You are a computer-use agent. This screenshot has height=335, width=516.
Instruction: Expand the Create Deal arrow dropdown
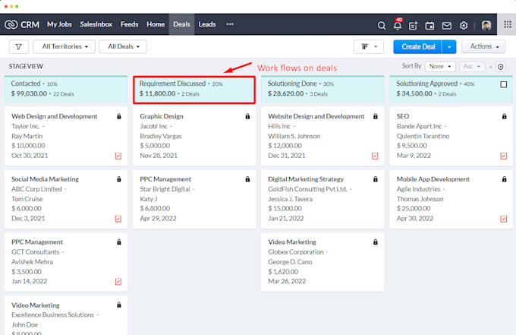[x=449, y=47]
